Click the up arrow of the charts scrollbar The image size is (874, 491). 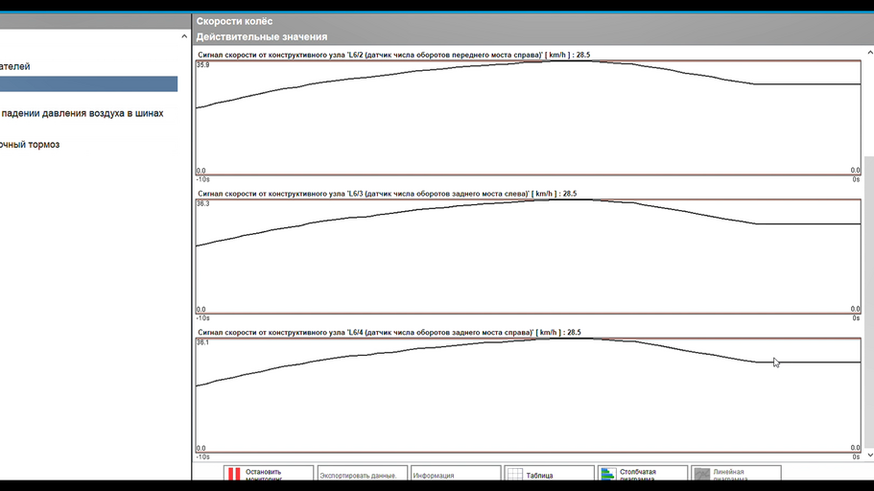(869, 53)
